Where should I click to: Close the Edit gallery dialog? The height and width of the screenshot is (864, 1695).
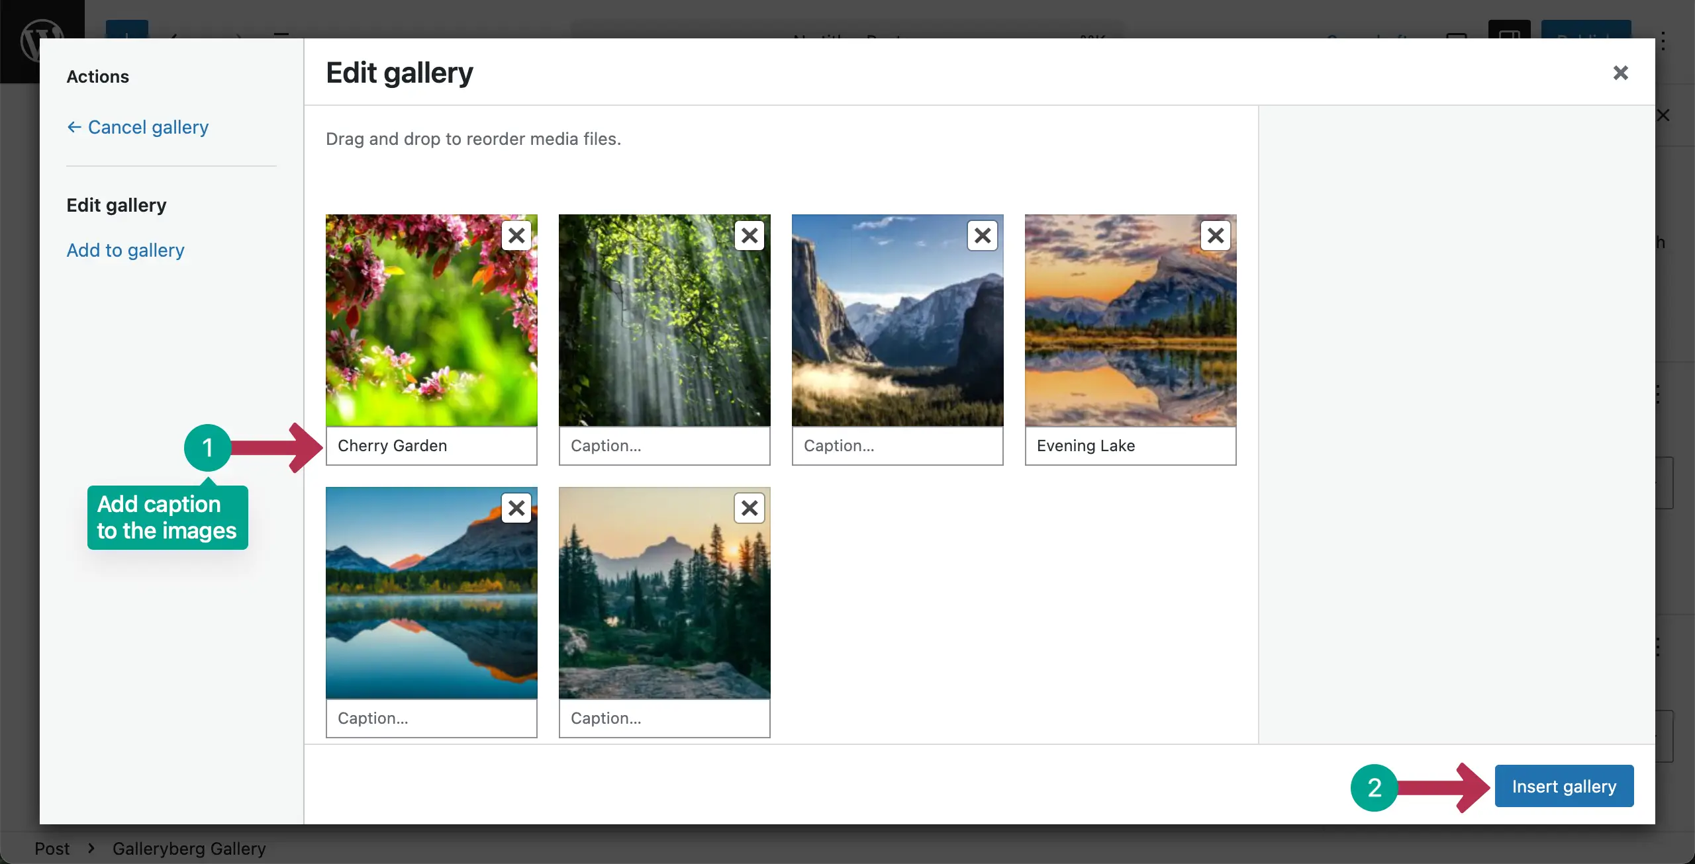pos(1620,73)
